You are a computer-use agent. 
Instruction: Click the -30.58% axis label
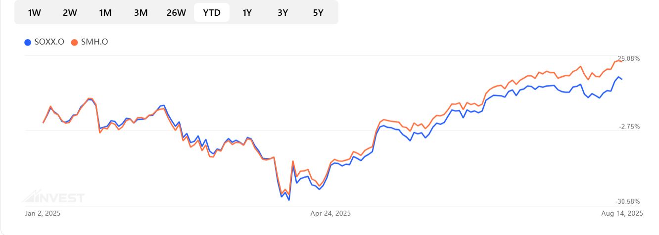(627, 202)
